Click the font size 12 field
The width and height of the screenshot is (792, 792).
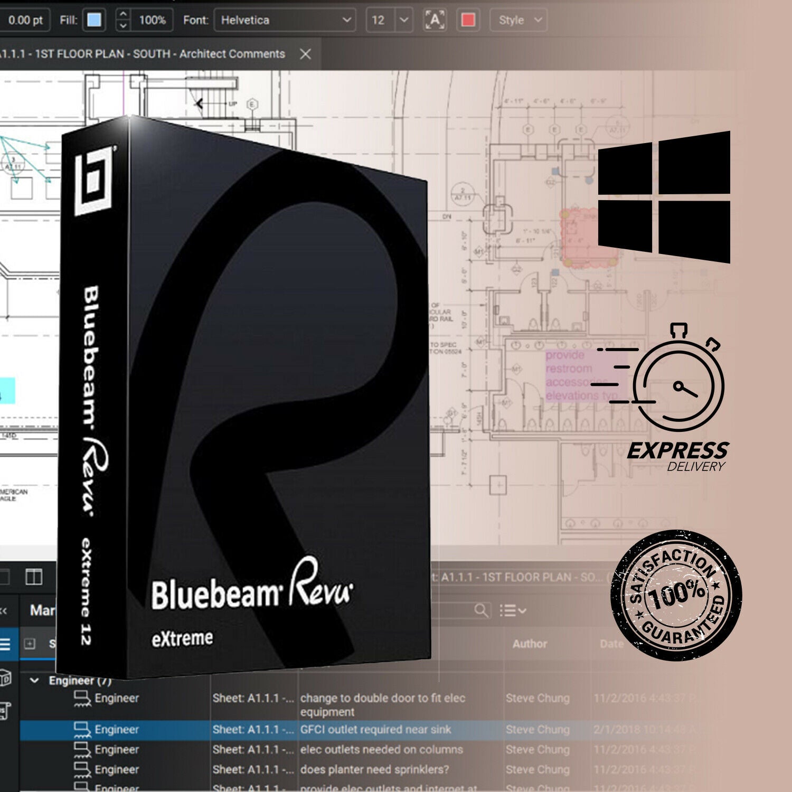(380, 20)
